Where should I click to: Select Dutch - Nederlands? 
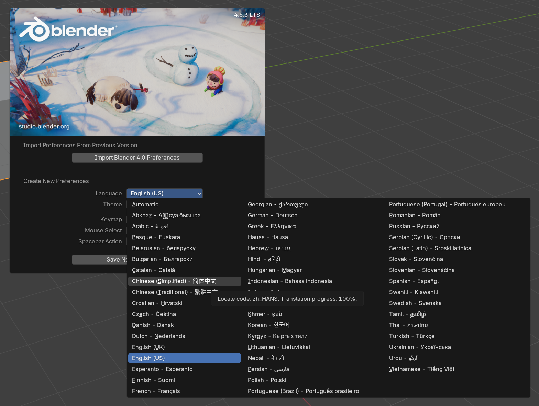pyautogui.click(x=185, y=336)
